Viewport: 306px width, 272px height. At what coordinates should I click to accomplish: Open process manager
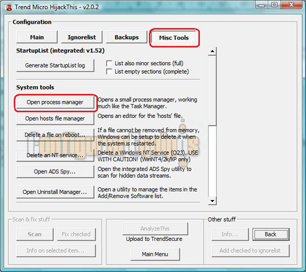click(x=55, y=102)
